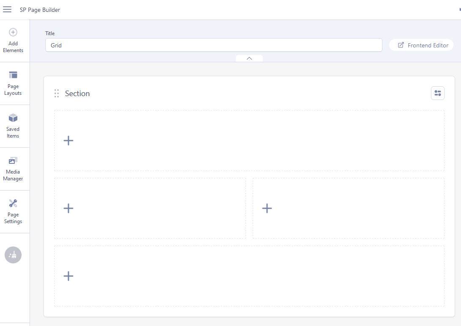Open Page Layouts in the sidebar
Image resolution: width=461 pixels, height=326 pixels.
click(13, 83)
